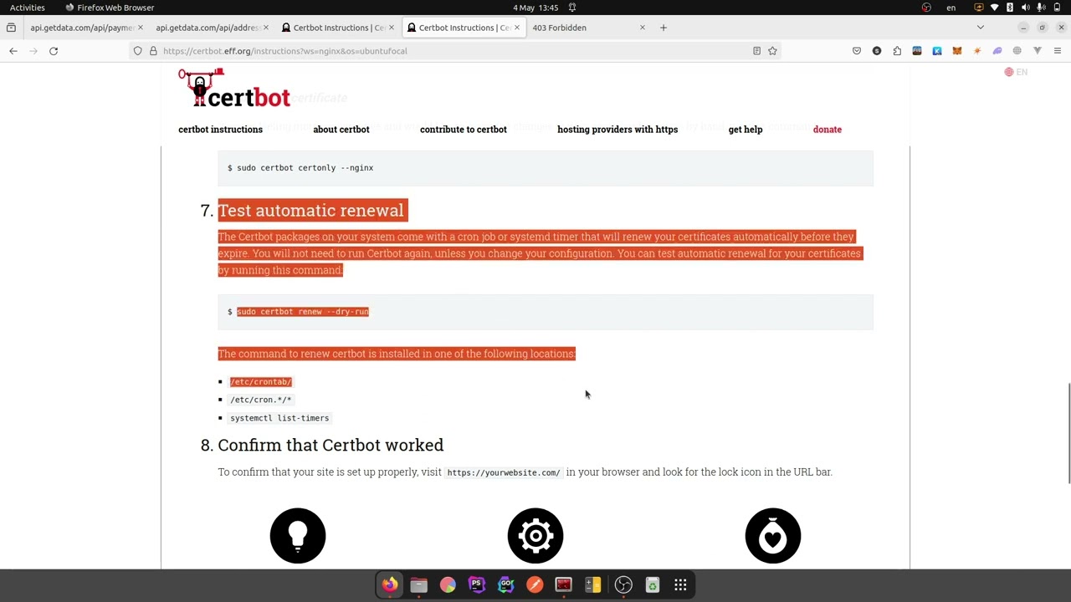
Task: Click the page vertical scrollbar thumb
Action: click(1068, 432)
